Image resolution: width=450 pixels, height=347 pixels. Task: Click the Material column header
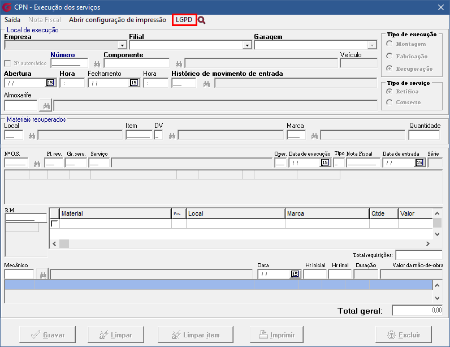pos(115,213)
